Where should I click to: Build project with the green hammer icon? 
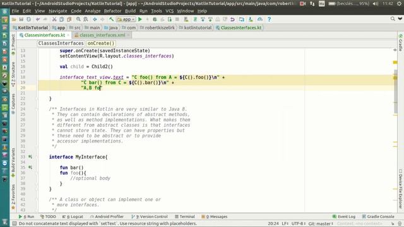111,20
